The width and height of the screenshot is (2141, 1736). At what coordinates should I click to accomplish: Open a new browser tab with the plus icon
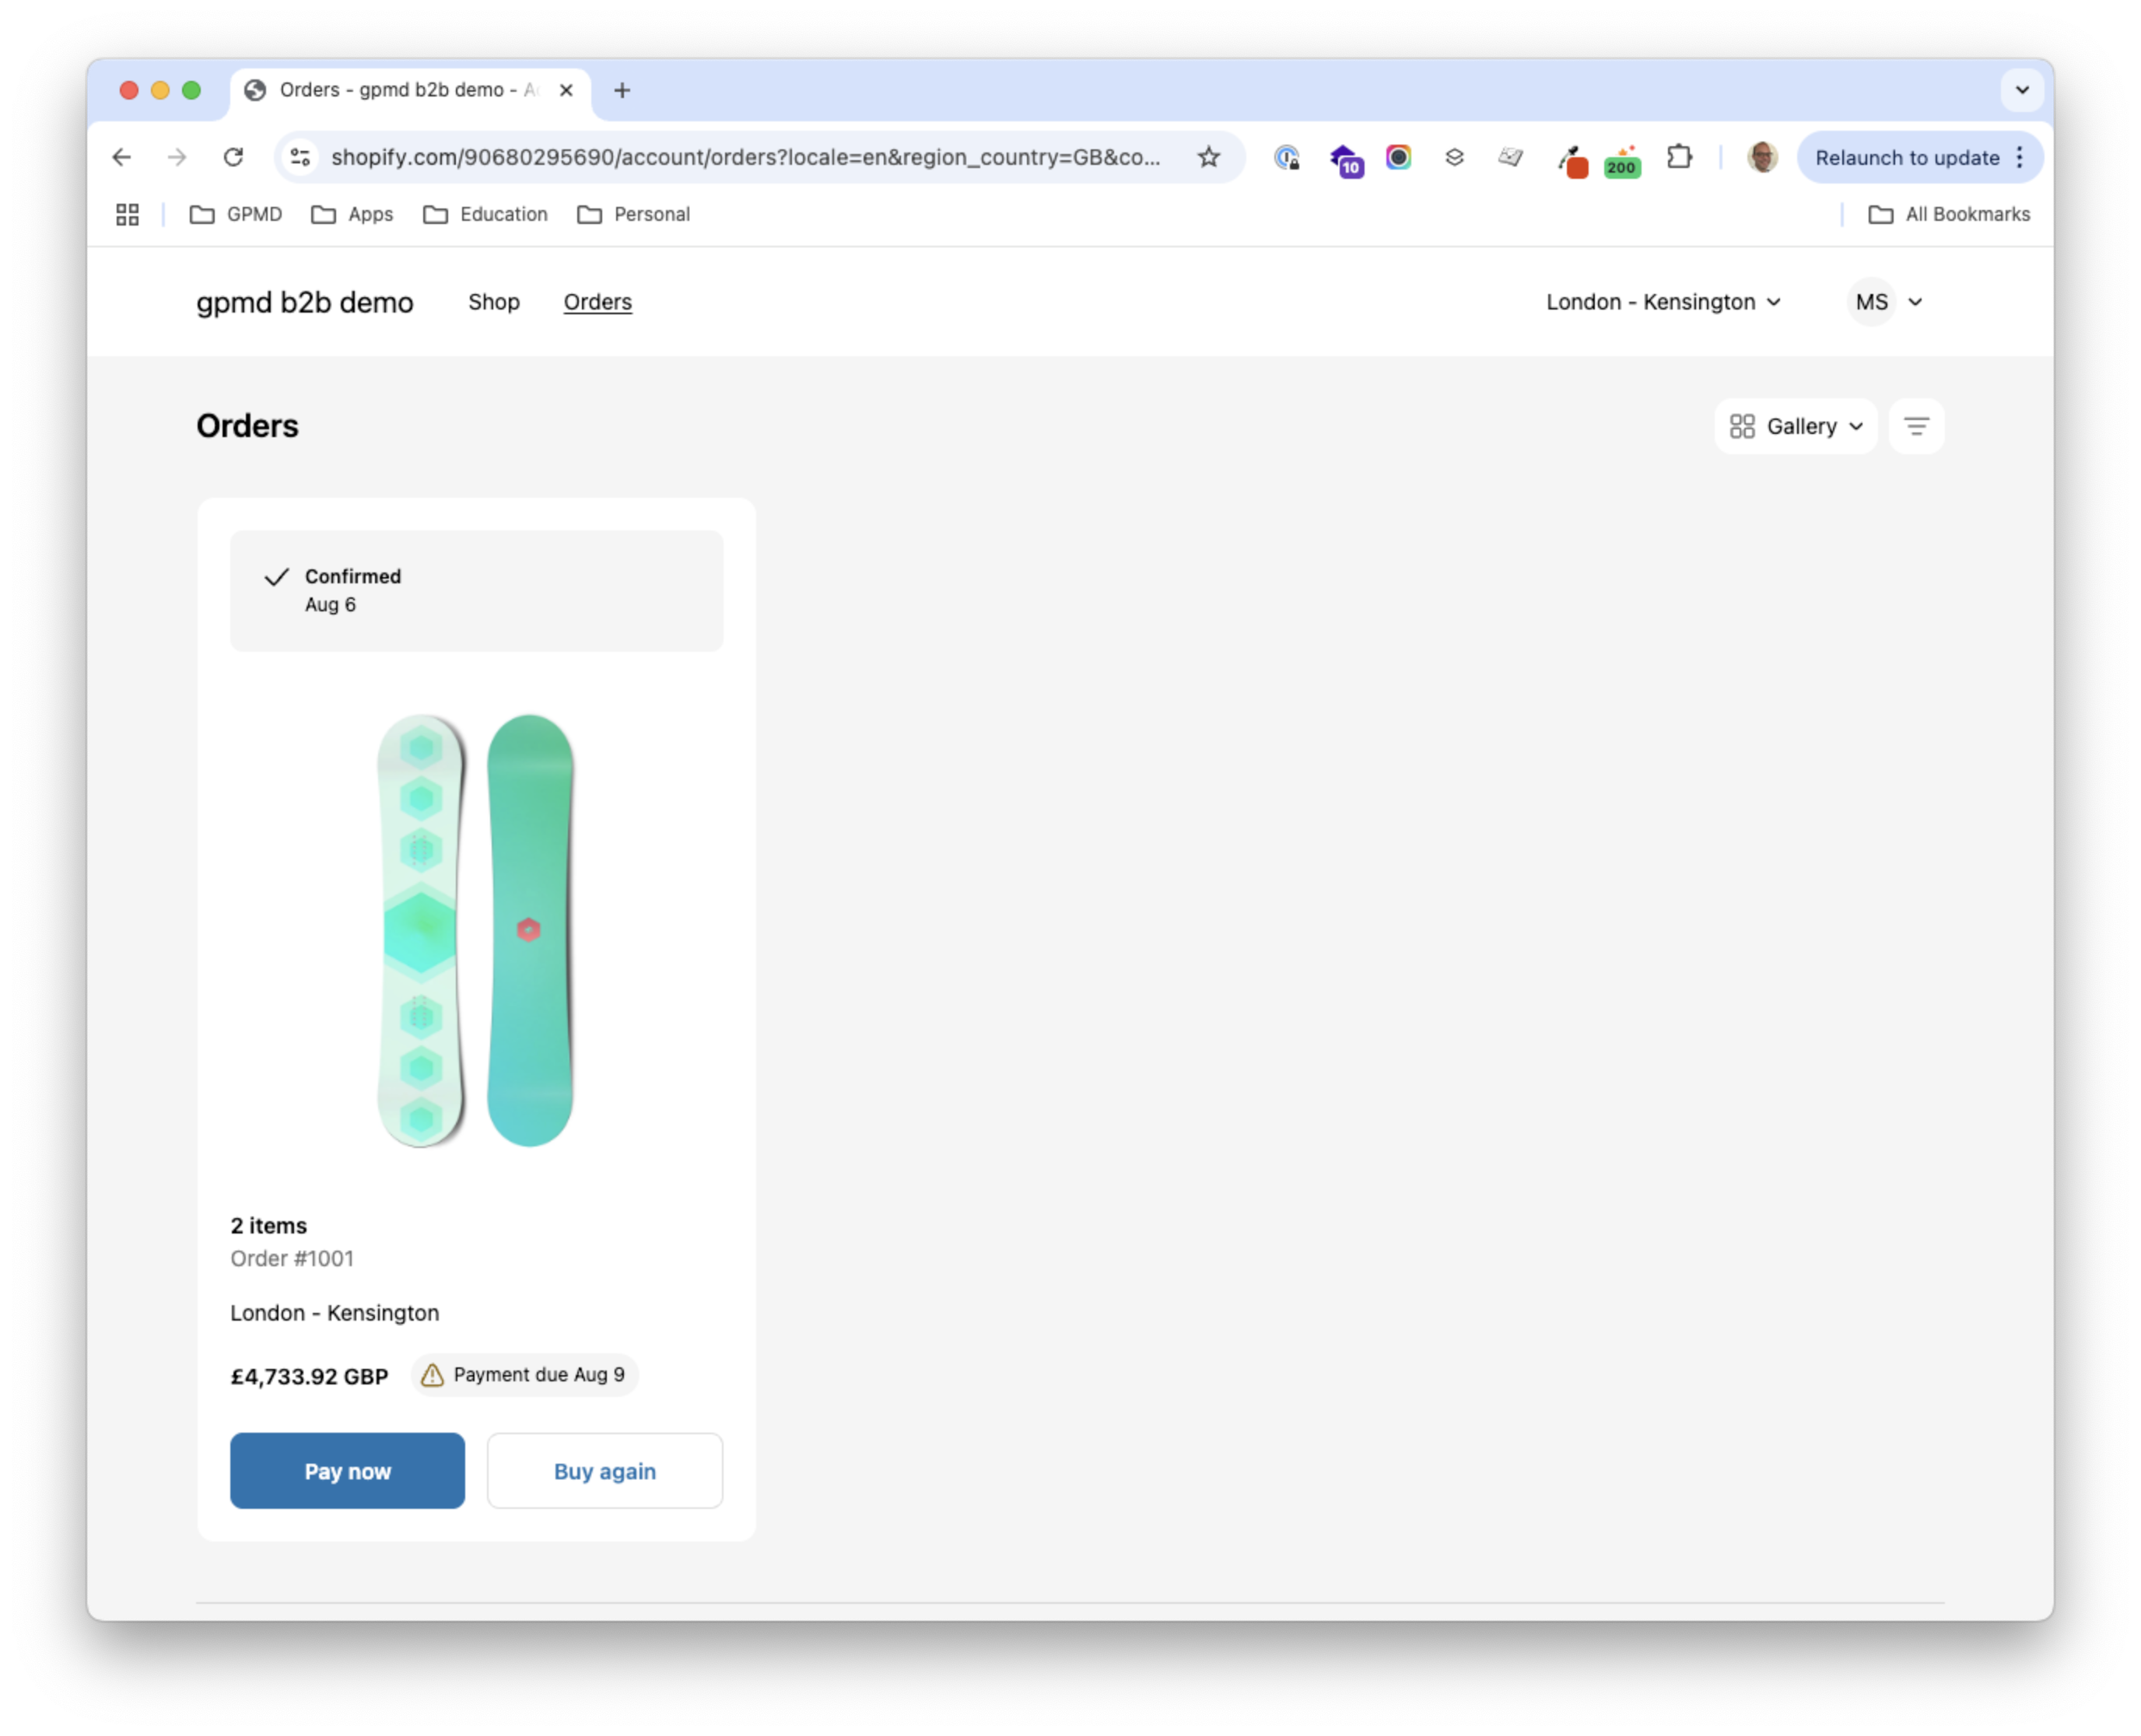tap(622, 90)
